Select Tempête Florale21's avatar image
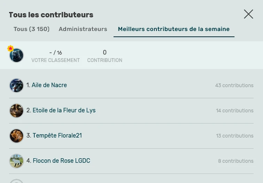Viewport: 263px width, 183px height. [x=16, y=136]
